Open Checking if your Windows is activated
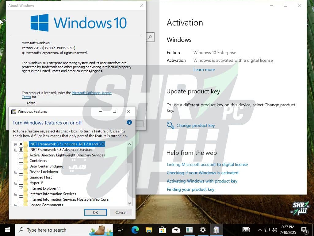314x236 pixels. click(x=202, y=173)
